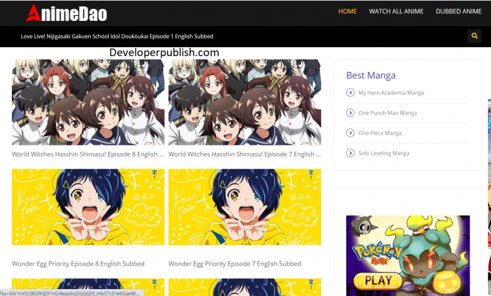Click the Best Manga heading

click(371, 76)
